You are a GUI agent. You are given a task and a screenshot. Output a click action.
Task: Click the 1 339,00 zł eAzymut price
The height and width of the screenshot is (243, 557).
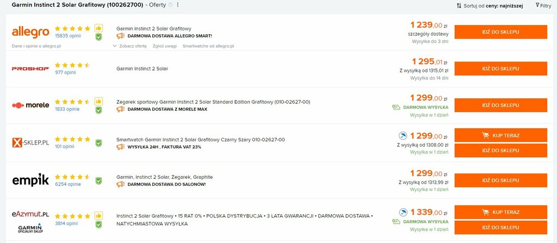429,213
